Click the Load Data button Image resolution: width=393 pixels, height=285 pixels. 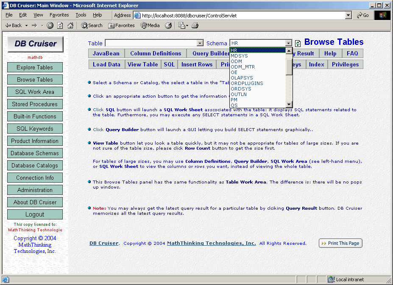(x=106, y=65)
